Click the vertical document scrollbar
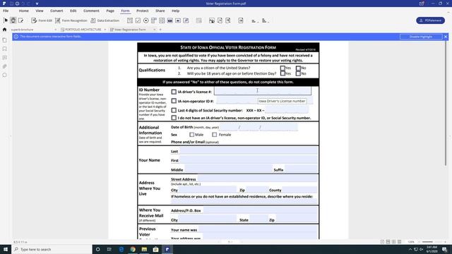Viewport: 452px width, 254px height. [446, 104]
